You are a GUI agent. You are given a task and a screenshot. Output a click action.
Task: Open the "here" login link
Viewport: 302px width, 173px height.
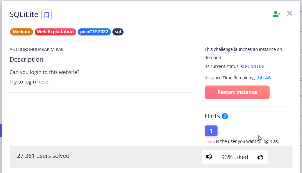click(43, 82)
